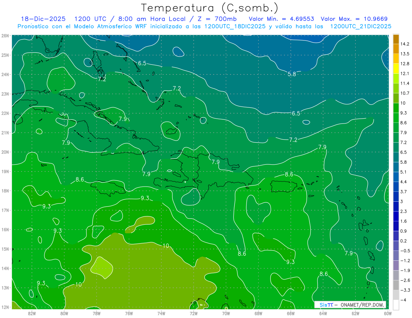Click the green legend swatch between 8.6 and 9.3

396,118
